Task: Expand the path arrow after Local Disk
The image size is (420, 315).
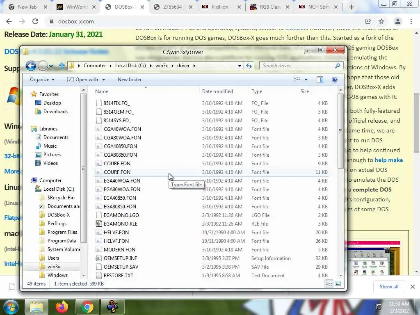Action: pyautogui.click(x=151, y=66)
